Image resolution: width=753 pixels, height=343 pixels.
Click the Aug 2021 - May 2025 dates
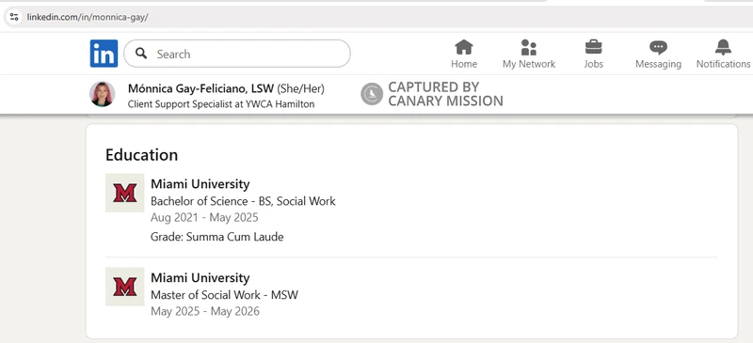click(x=204, y=218)
